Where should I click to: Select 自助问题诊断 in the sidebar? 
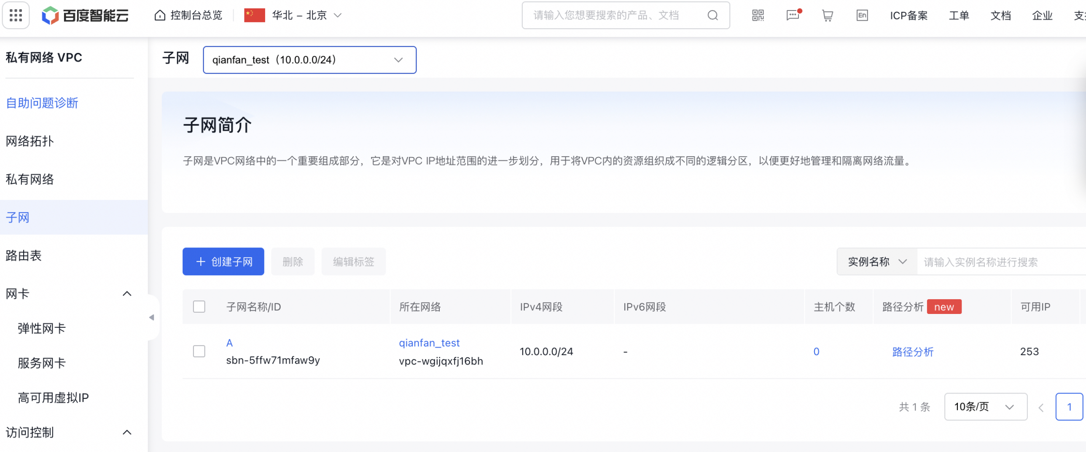click(42, 103)
